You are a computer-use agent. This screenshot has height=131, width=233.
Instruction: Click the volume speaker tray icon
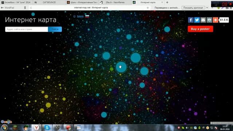point(187,128)
